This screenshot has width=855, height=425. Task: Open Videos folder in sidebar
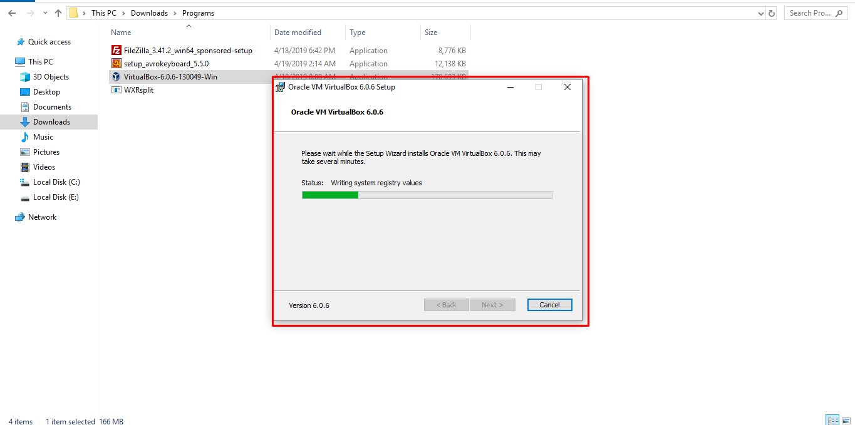tap(44, 167)
